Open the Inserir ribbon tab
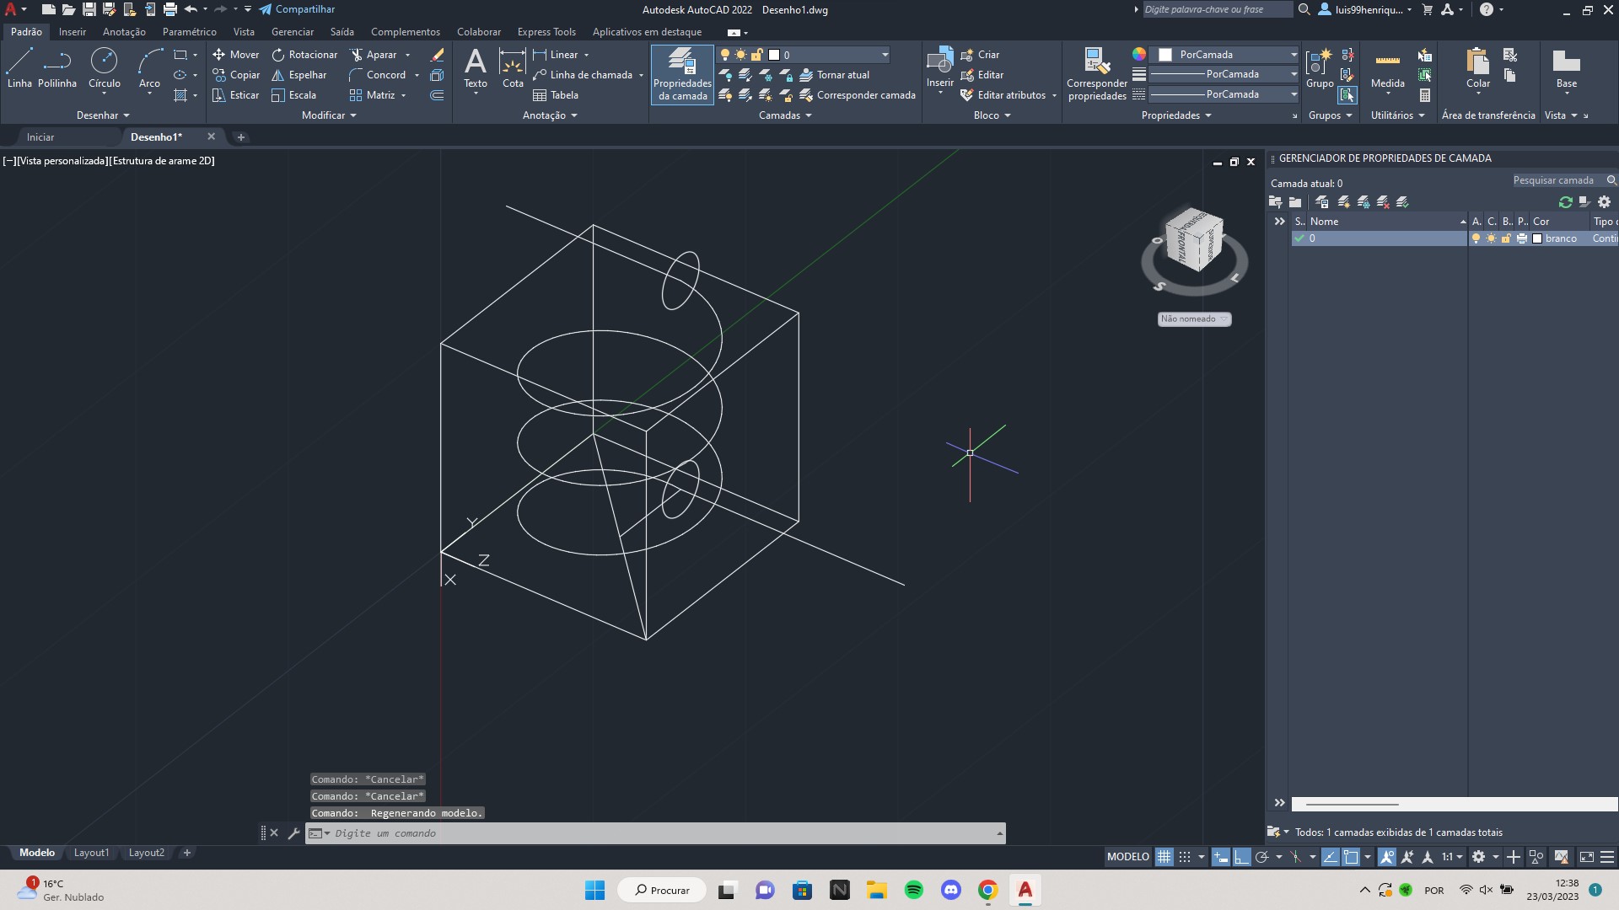The height and width of the screenshot is (910, 1619). click(73, 31)
